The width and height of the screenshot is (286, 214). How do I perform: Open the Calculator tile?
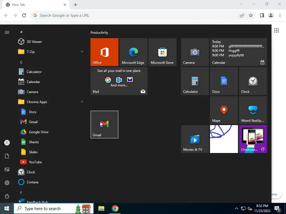click(x=195, y=81)
